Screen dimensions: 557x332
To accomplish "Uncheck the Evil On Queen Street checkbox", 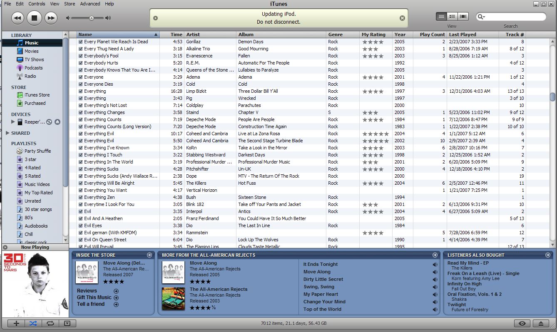I will pos(81,240).
